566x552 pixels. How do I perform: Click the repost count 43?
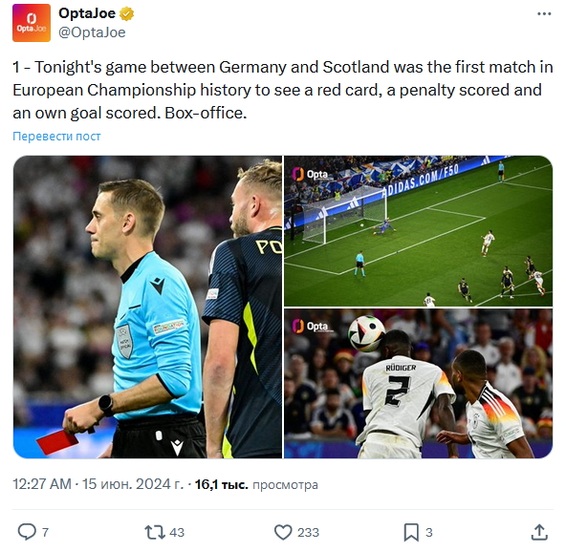click(177, 532)
